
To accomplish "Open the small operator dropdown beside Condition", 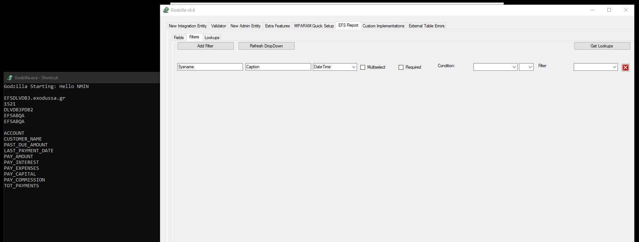I will [526, 67].
